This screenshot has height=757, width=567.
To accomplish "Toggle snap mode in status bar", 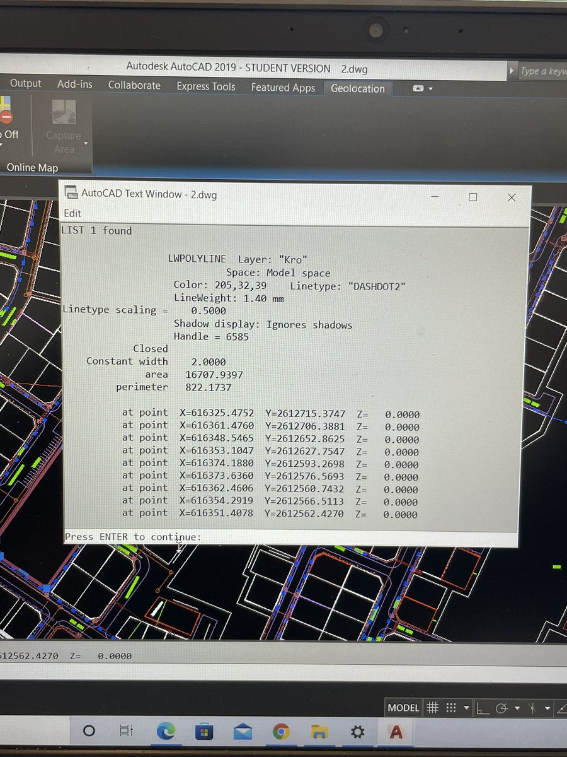I will tap(451, 708).
